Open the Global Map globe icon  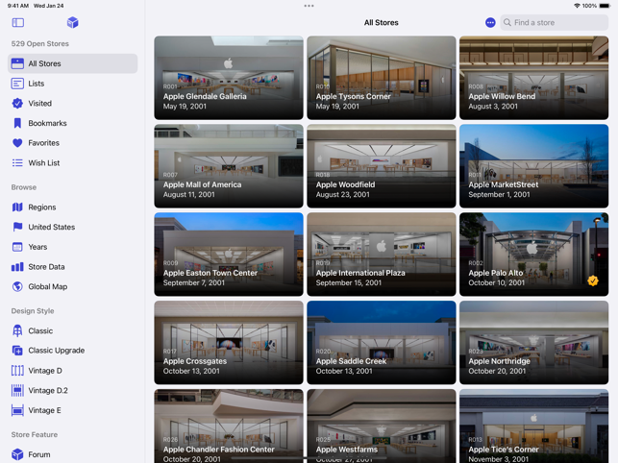[x=17, y=286]
